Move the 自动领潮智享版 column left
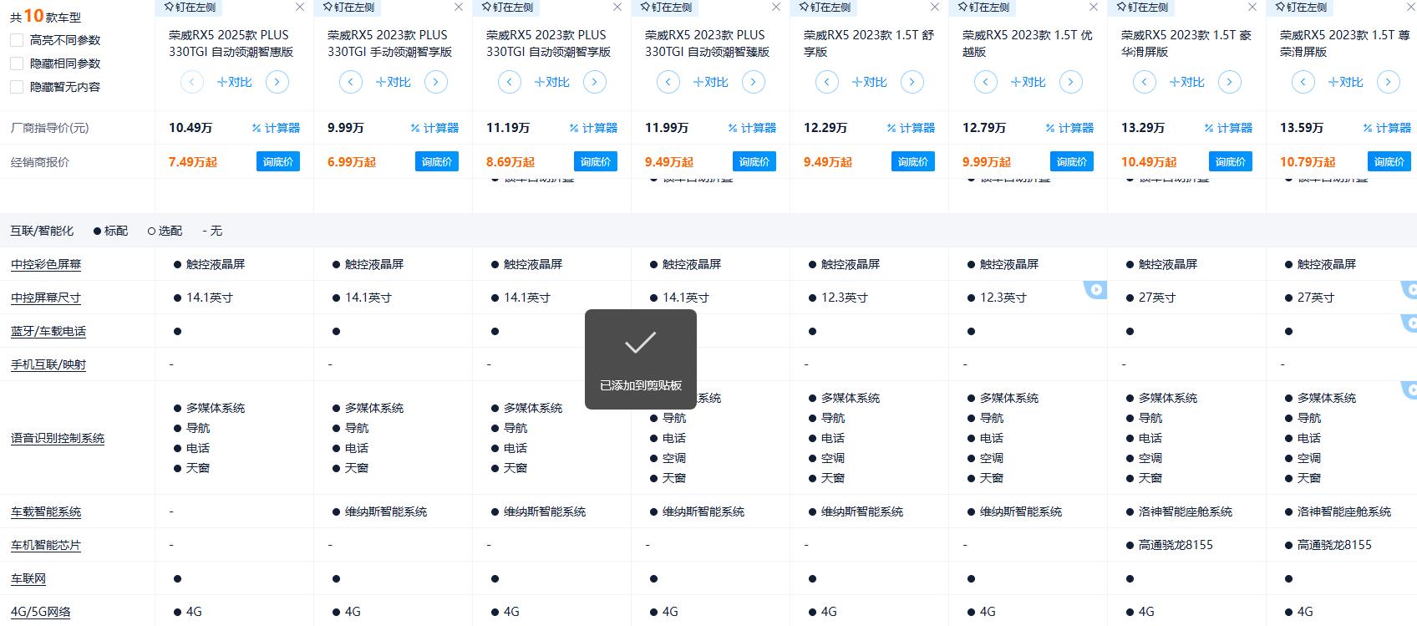Viewport: 1417px width, 626px height. coord(510,82)
